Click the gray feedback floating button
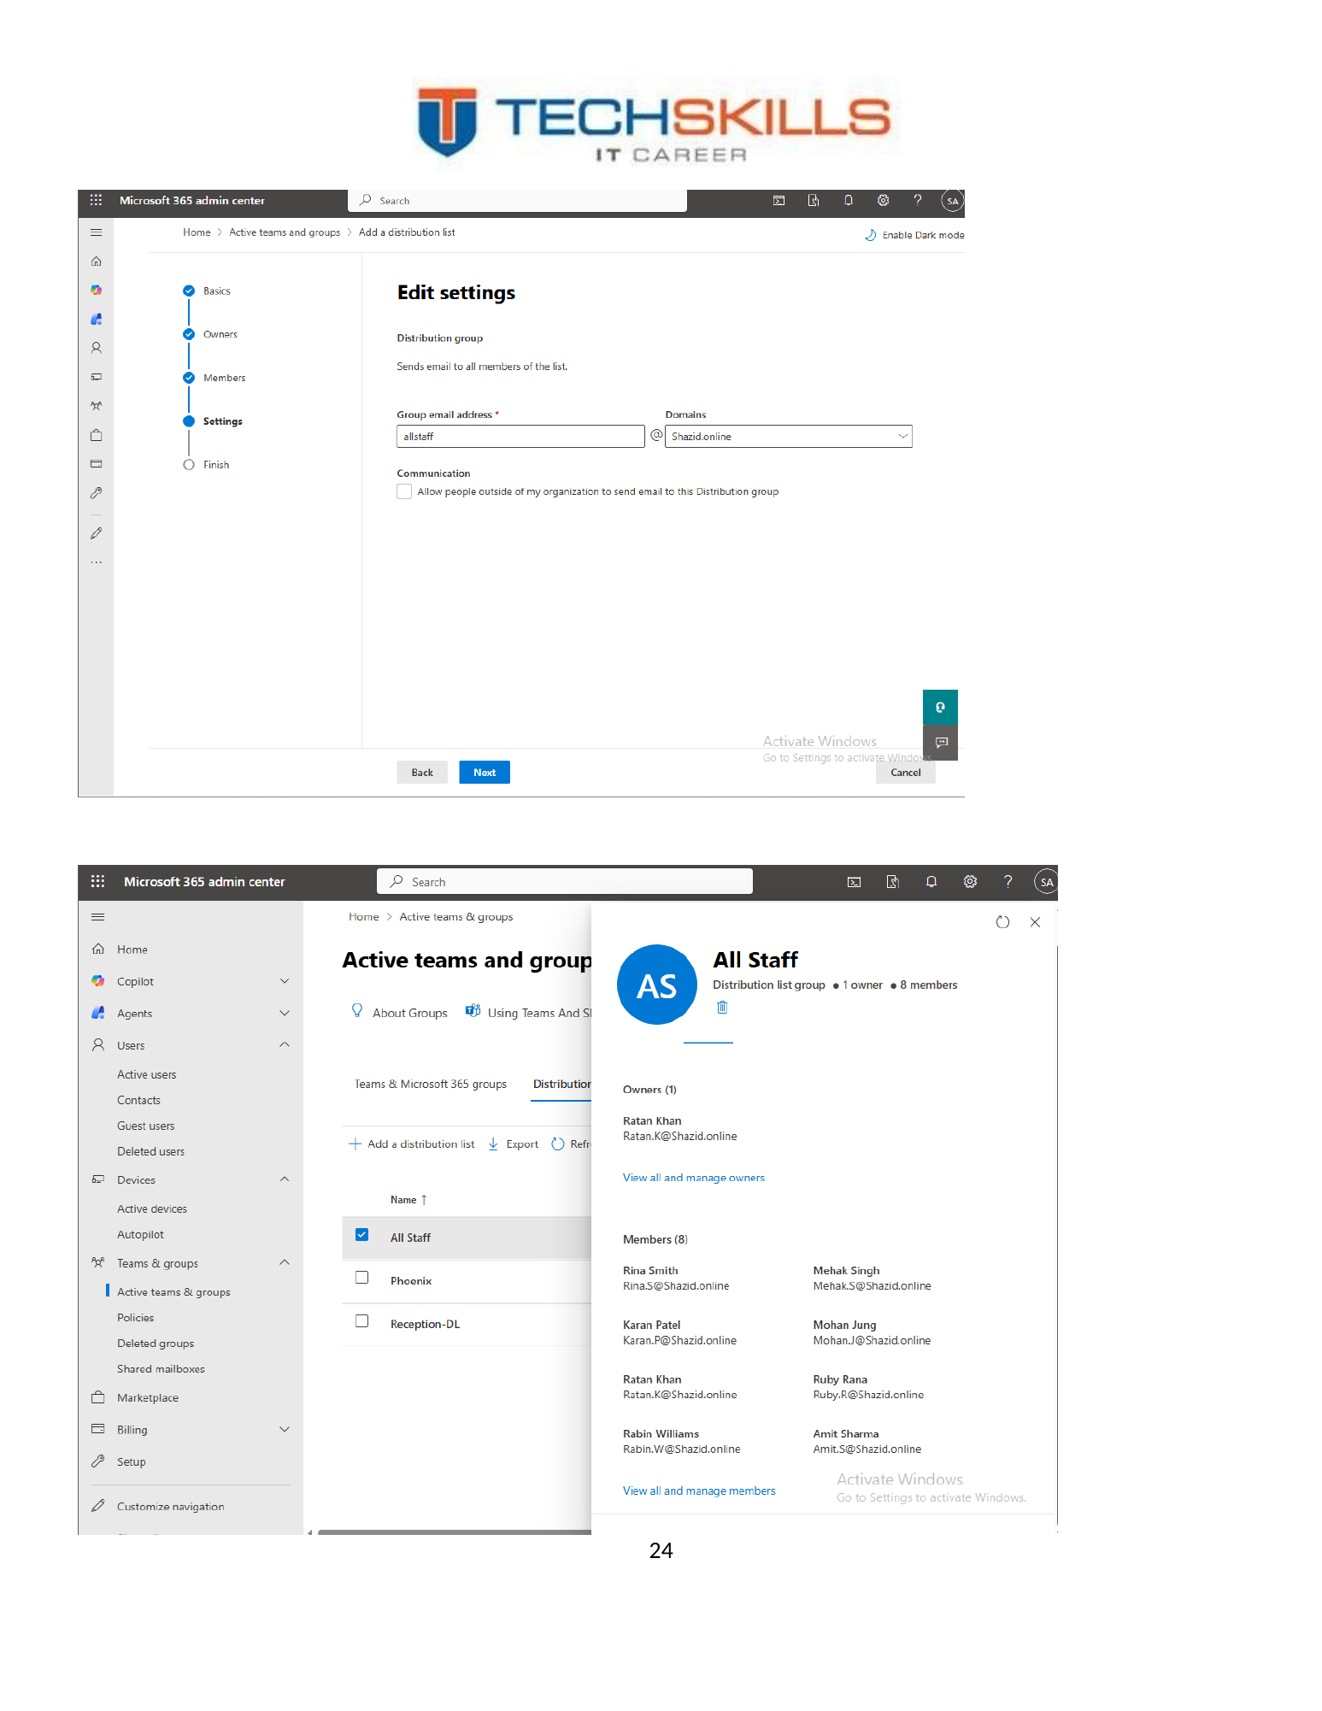 click(x=940, y=743)
